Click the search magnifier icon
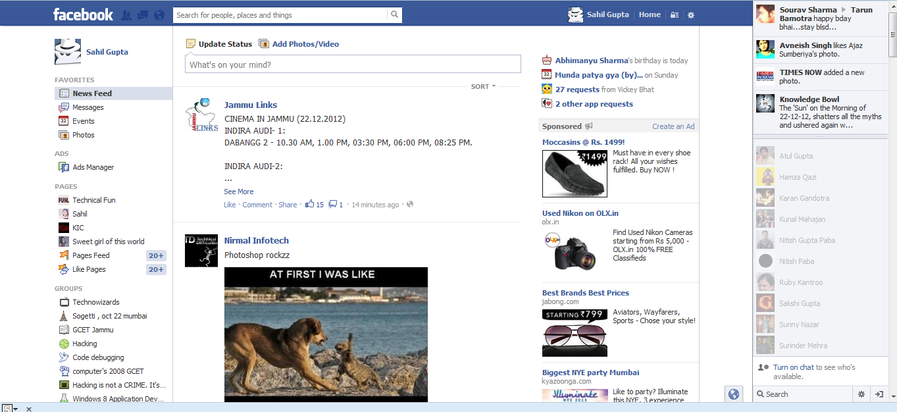Viewport: 897px width, 412px height. [394, 13]
